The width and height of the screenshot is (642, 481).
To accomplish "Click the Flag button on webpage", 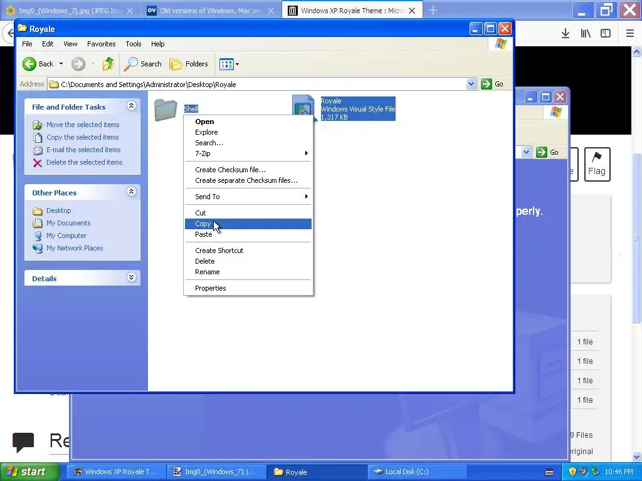I will pos(597,165).
